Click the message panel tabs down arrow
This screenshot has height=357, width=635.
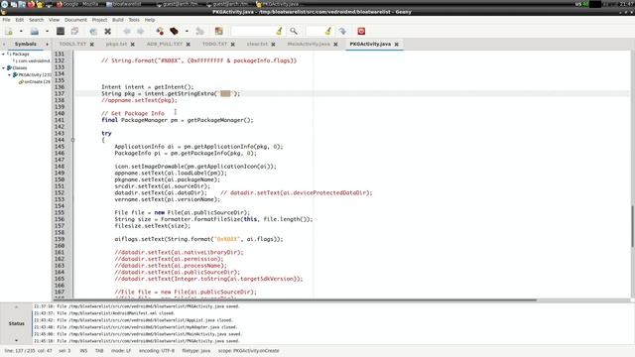pyautogui.click(x=16, y=340)
